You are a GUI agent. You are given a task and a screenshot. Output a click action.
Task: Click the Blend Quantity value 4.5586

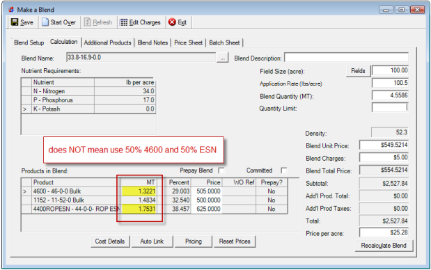(390, 95)
